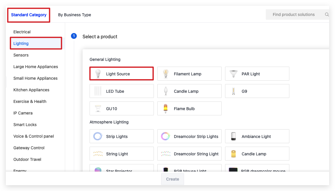Click the Filament Lamp icon
335x191 pixels.
point(165,74)
